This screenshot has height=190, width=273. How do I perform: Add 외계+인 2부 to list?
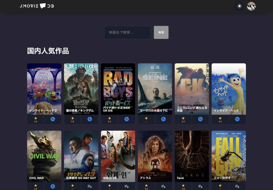tap(127, 186)
